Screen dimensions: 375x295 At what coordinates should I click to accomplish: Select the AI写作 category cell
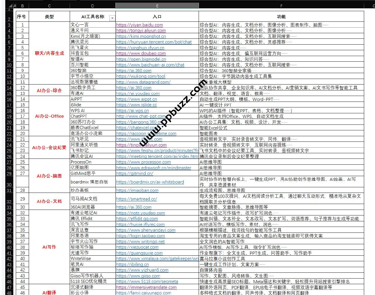click(x=49, y=247)
